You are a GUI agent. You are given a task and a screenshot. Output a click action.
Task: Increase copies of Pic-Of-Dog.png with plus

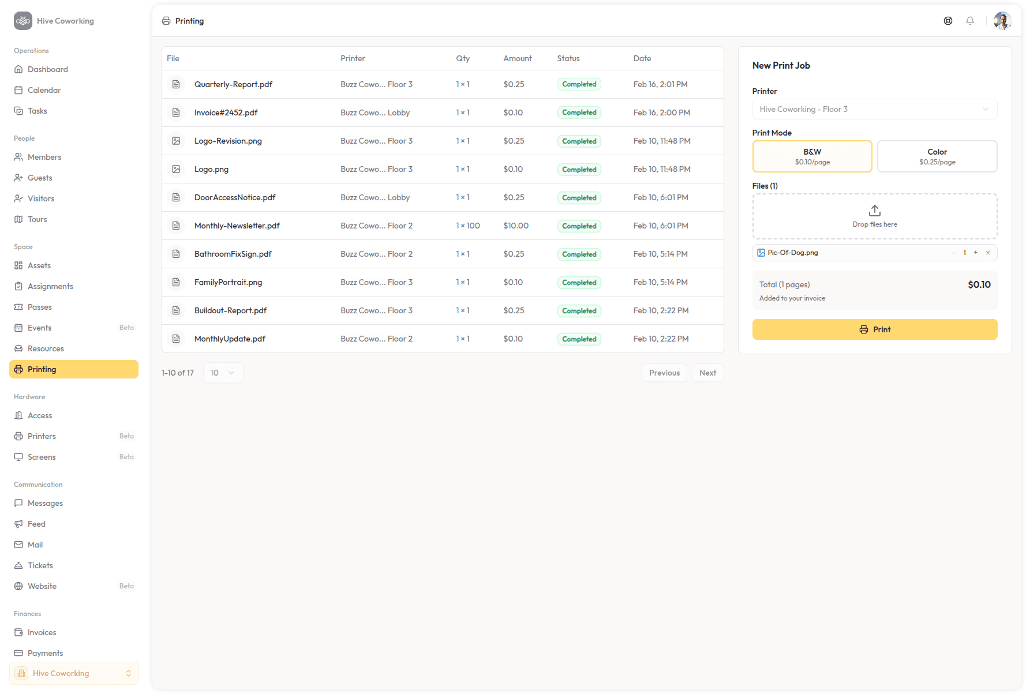pyautogui.click(x=976, y=253)
